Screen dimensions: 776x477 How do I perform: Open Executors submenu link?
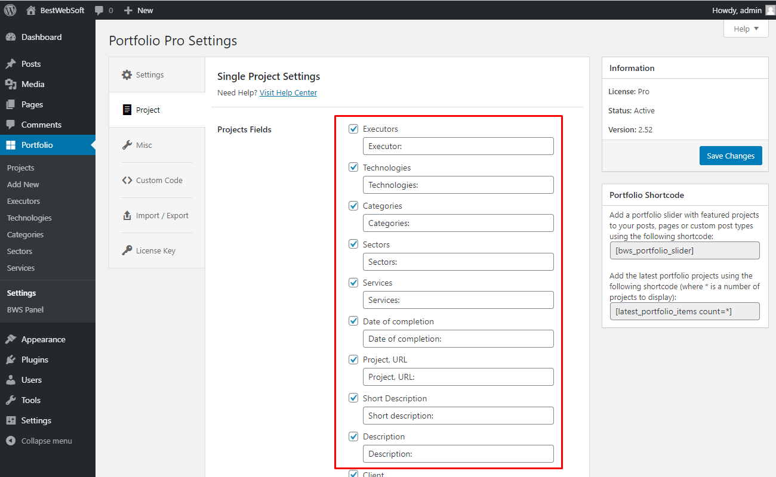pos(24,201)
